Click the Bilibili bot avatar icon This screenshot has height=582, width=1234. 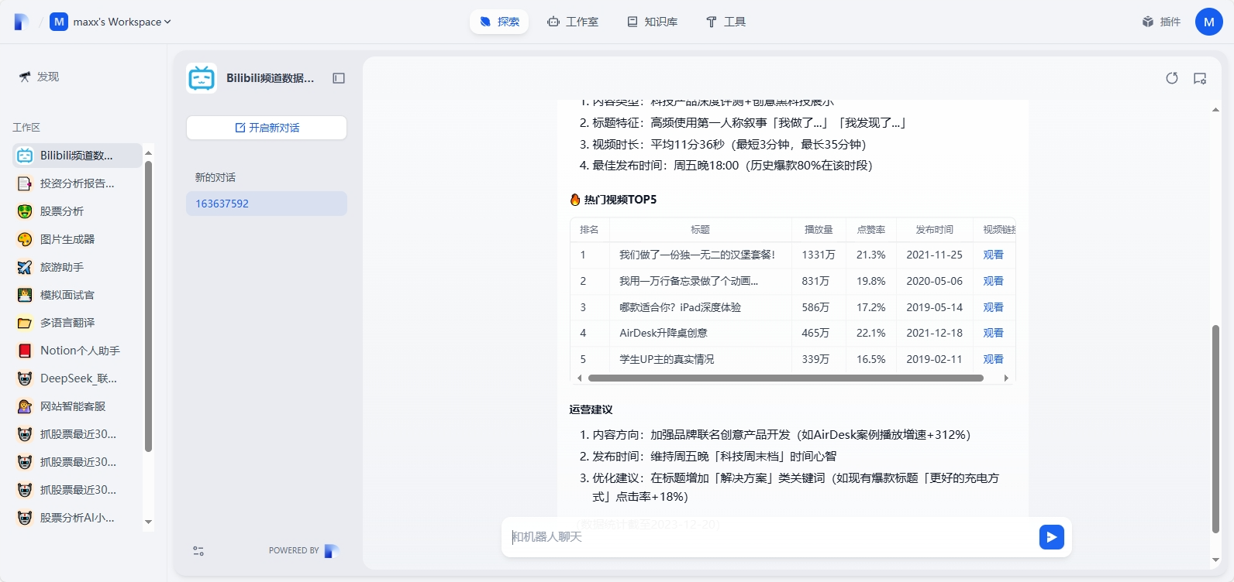click(x=202, y=78)
